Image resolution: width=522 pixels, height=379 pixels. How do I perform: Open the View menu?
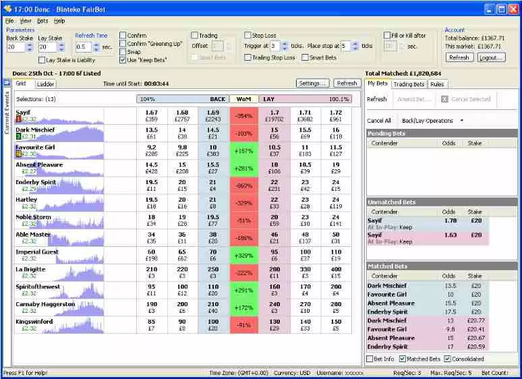click(x=26, y=21)
